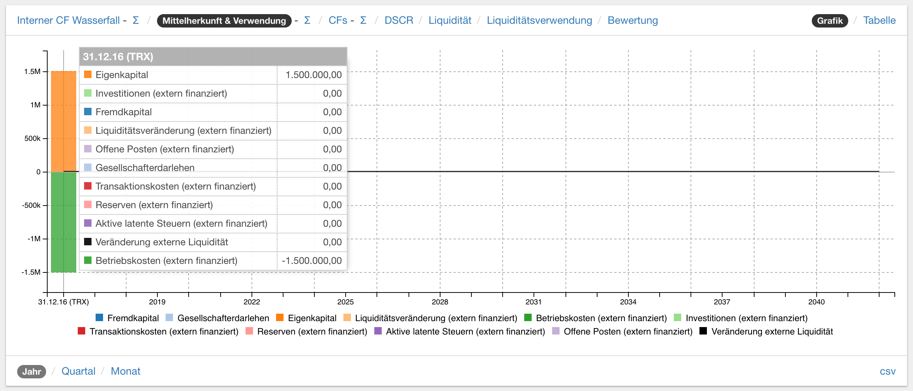Click the pink Reserven legend swatch
This screenshot has width=913, height=391.
pos(249,331)
